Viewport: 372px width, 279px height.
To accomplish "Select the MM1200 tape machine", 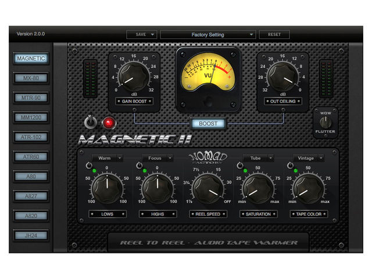I will 31,117.
